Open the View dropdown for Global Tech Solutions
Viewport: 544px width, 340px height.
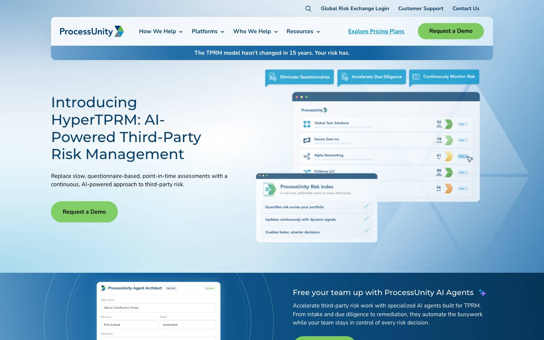pyautogui.click(x=463, y=124)
